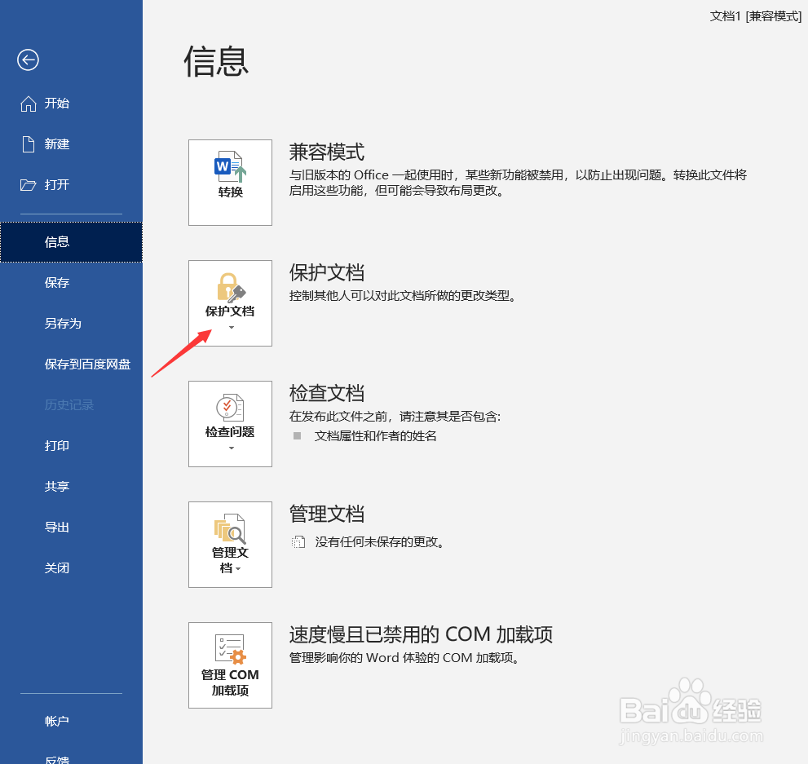
Task: Click text 在发布此文件之前，请注意其是否包含:
Action: [395, 417]
